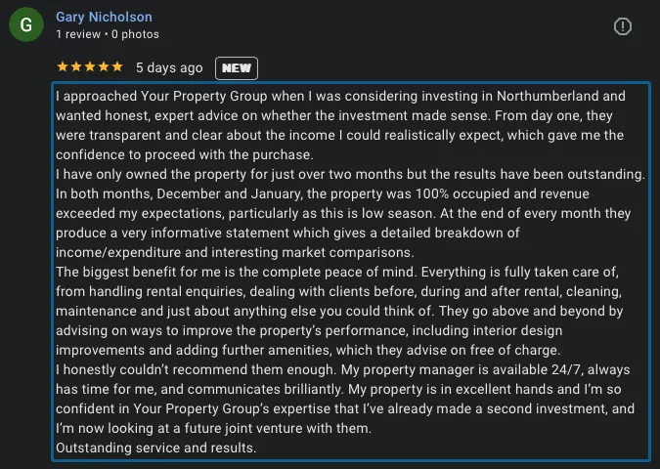Click the "1 review" count text
Screen dimensions: 660x469
[78, 34]
